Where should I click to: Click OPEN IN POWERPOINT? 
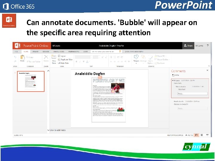[134, 52]
